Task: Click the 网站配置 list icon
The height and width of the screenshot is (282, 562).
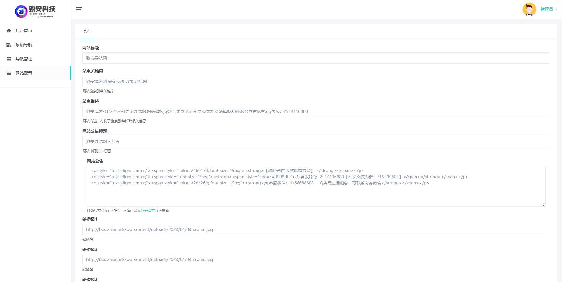Action: [x=9, y=73]
